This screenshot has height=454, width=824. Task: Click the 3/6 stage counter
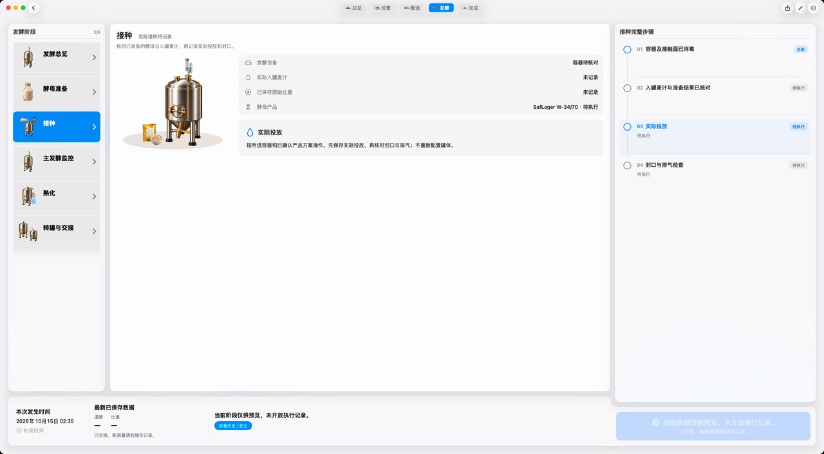(x=97, y=32)
